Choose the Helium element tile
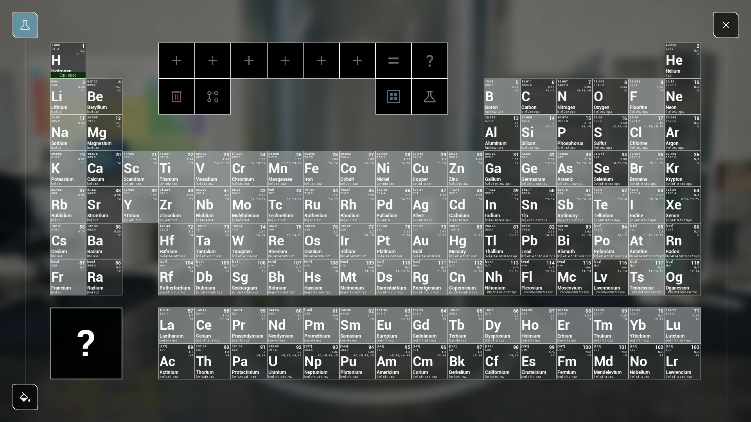The height and width of the screenshot is (422, 751). point(683,61)
